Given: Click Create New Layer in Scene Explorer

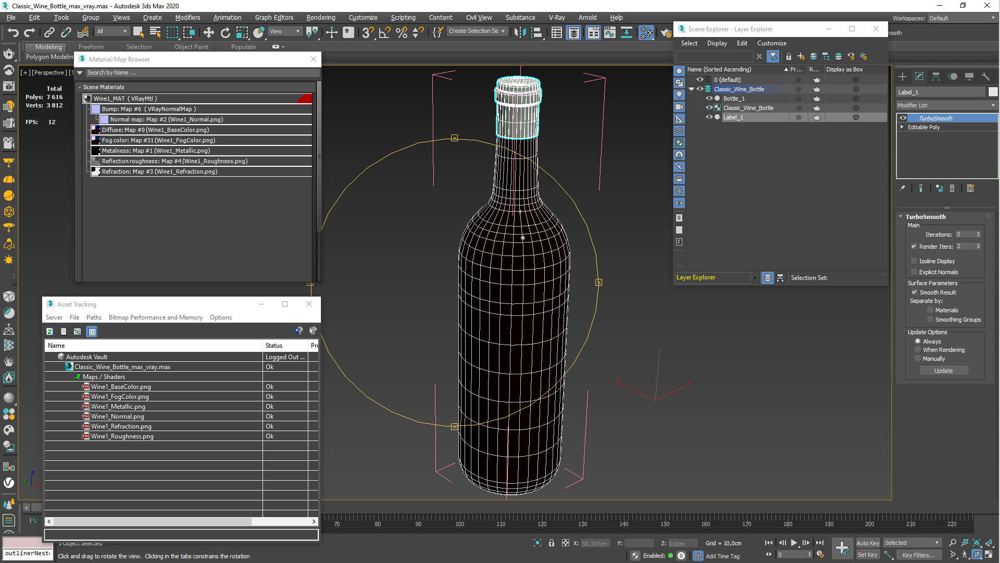Looking at the screenshot, I should point(801,56).
